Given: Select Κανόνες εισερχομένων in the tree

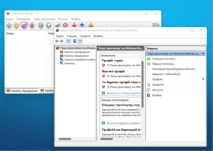Looking at the screenshot, I should click(x=77, y=52).
